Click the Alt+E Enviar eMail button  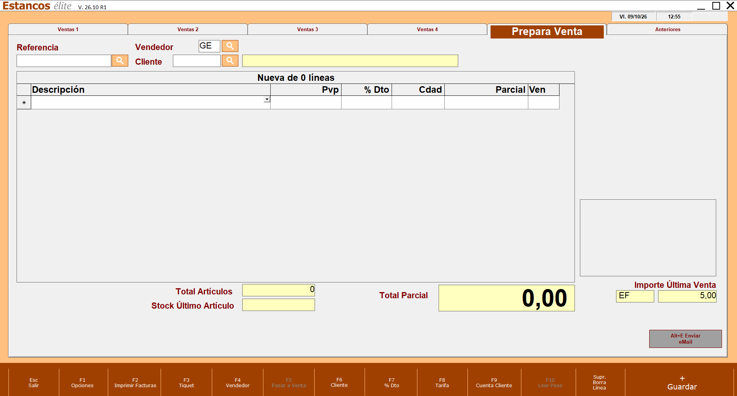click(685, 339)
